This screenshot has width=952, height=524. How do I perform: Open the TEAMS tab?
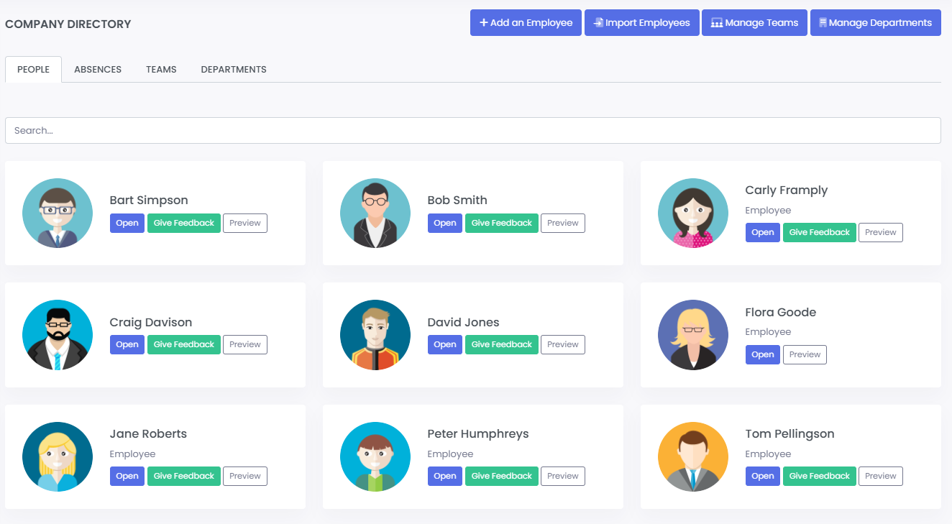pos(160,69)
